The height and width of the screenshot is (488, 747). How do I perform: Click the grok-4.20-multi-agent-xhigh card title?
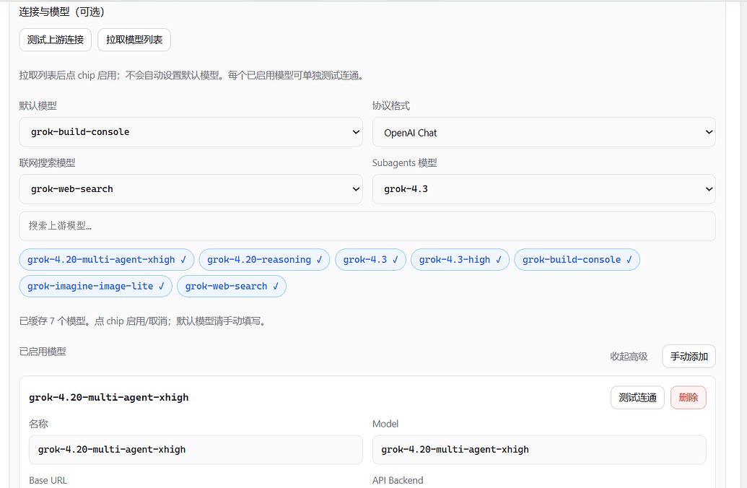click(x=108, y=398)
